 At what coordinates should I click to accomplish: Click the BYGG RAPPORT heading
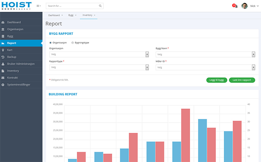61,34
